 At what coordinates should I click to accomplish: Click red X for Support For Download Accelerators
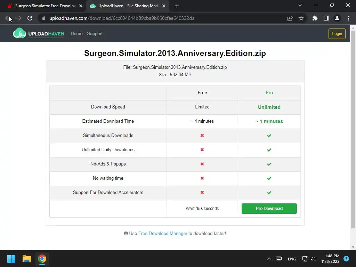point(202,193)
